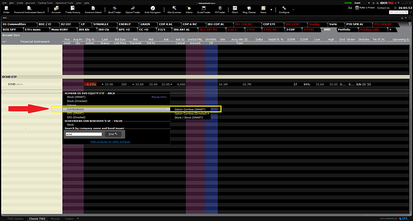Open the ENERGY watchlist tab
The width and height of the screenshot is (413, 221).
coord(125,24)
